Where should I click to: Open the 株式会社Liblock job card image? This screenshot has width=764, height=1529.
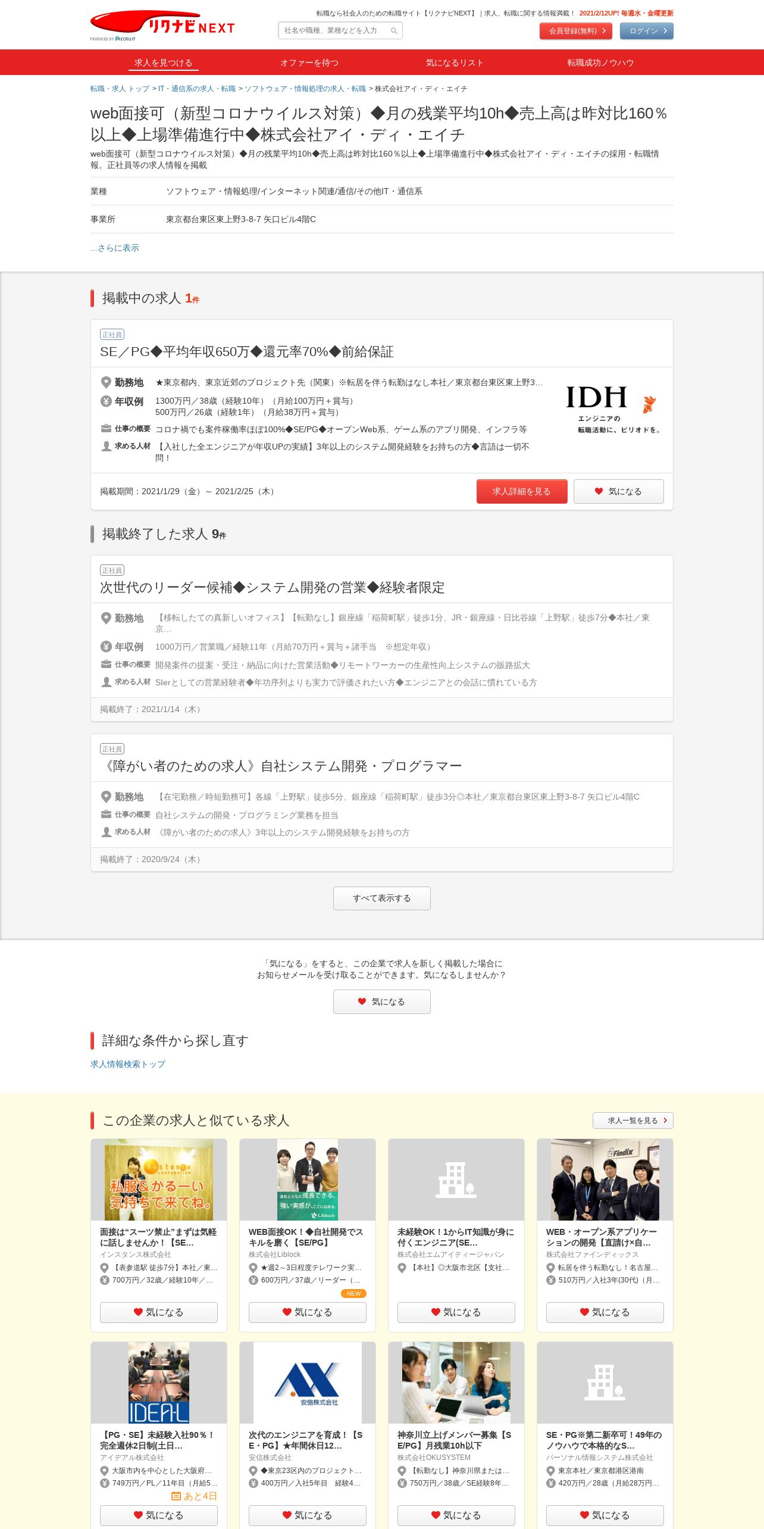click(x=308, y=1179)
